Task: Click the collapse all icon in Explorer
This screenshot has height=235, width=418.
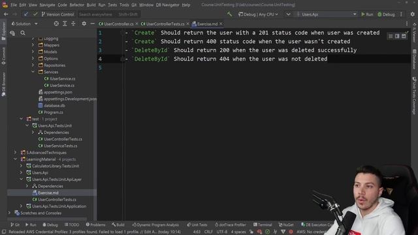Action: click(73, 23)
